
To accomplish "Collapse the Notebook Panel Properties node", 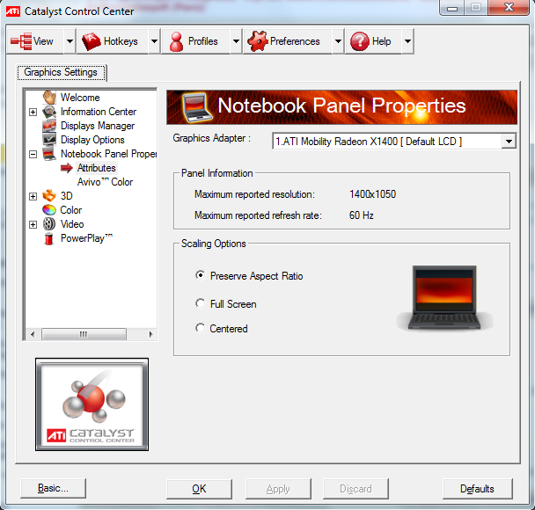I will [x=33, y=154].
